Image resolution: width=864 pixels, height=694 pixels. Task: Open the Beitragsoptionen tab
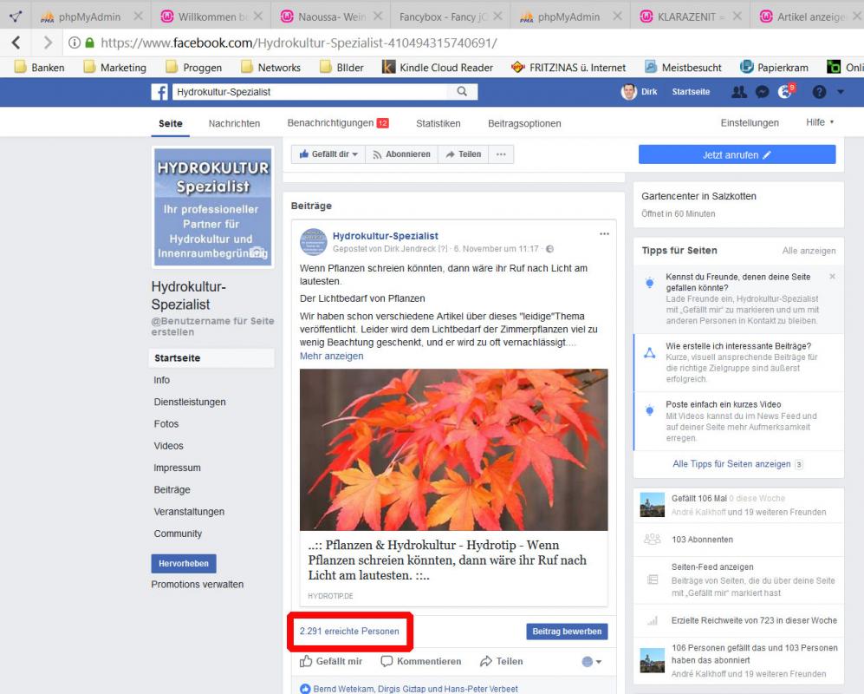pyautogui.click(x=524, y=123)
